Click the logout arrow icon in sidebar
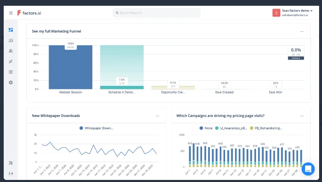322x182 pixels. 11,174
